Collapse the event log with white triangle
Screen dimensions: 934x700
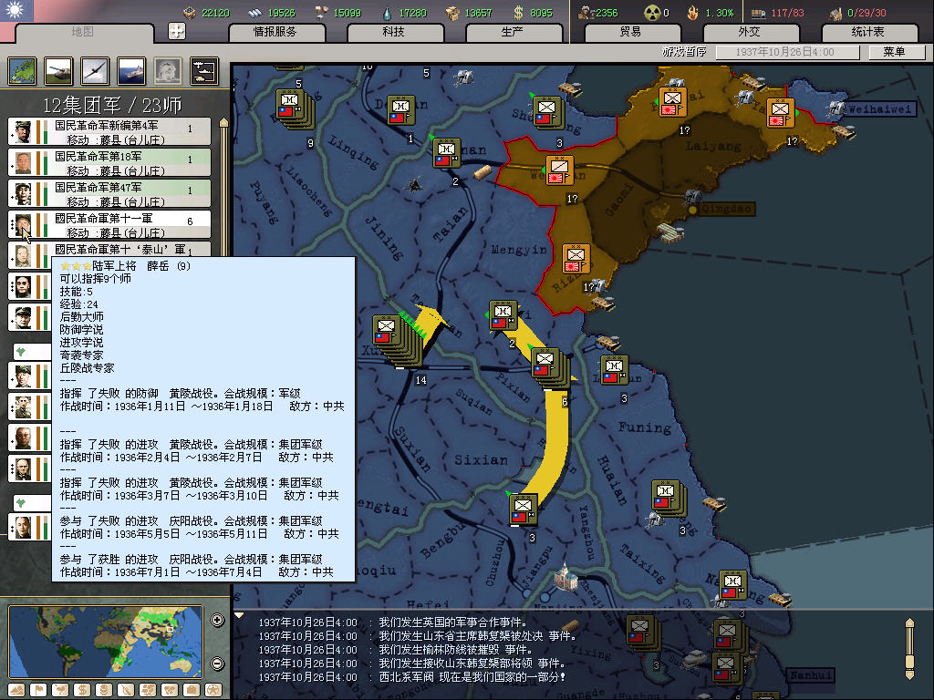point(240,615)
